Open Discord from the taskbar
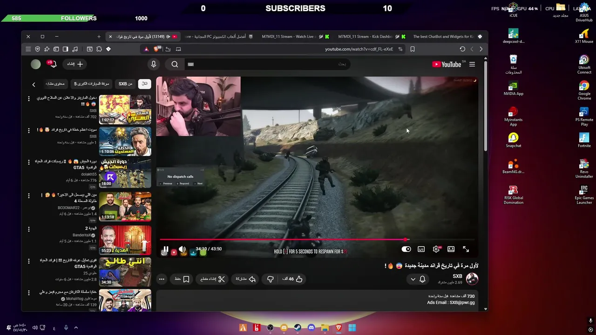The width and height of the screenshot is (596, 335). click(312, 328)
